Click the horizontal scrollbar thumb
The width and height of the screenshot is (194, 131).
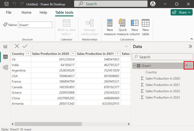(x=48, y=124)
